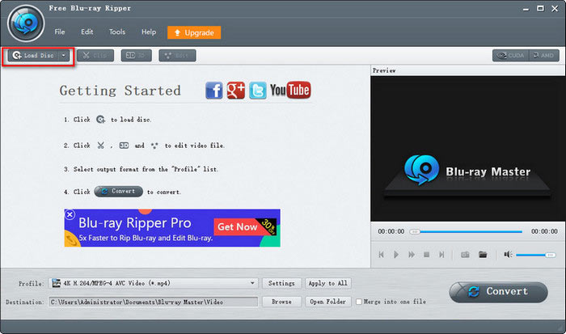Click the orange Upgrade button
566x334 pixels.
click(x=194, y=32)
